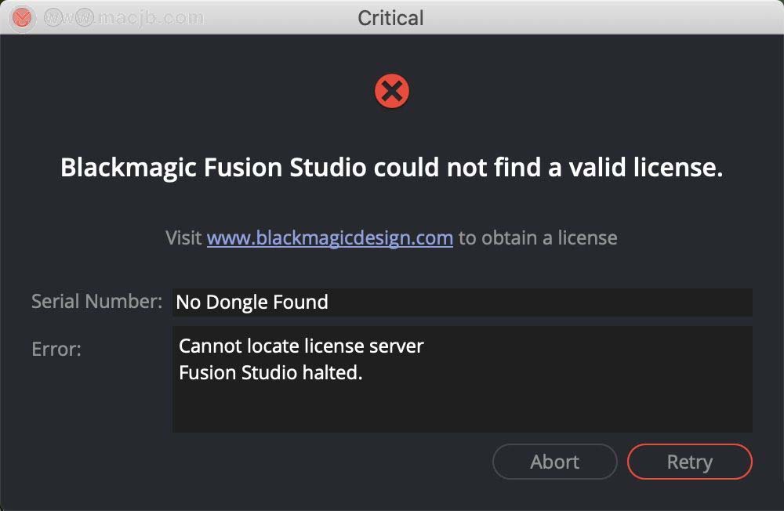The height and width of the screenshot is (511, 784).
Task: Click the 'Fusion Studio halted.' text
Action: coord(270,372)
